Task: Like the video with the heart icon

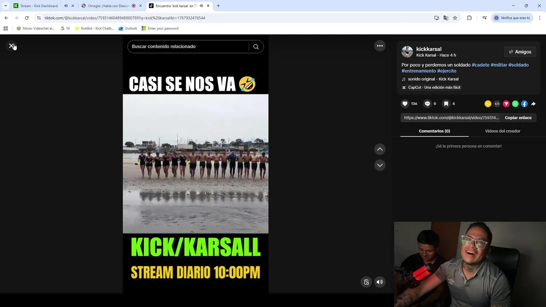Action: coord(405,104)
